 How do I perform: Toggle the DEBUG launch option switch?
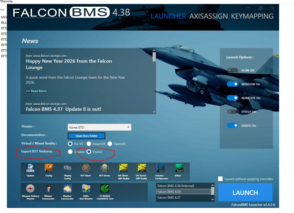(x=233, y=126)
